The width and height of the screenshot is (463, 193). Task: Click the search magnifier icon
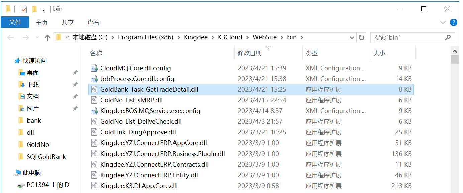(448, 37)
